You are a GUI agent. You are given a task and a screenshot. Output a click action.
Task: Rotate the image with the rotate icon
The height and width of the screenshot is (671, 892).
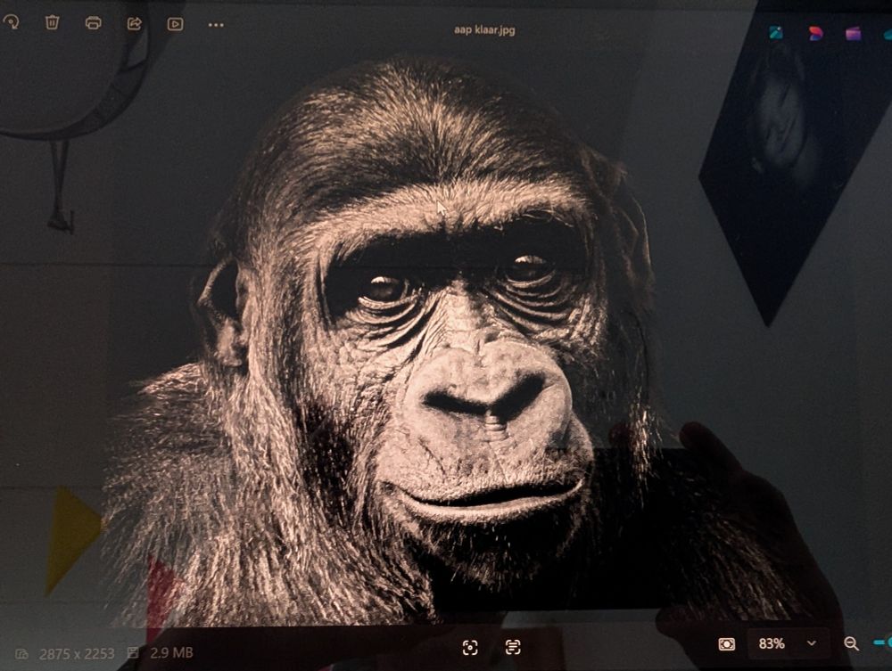(x=11, y=22)
